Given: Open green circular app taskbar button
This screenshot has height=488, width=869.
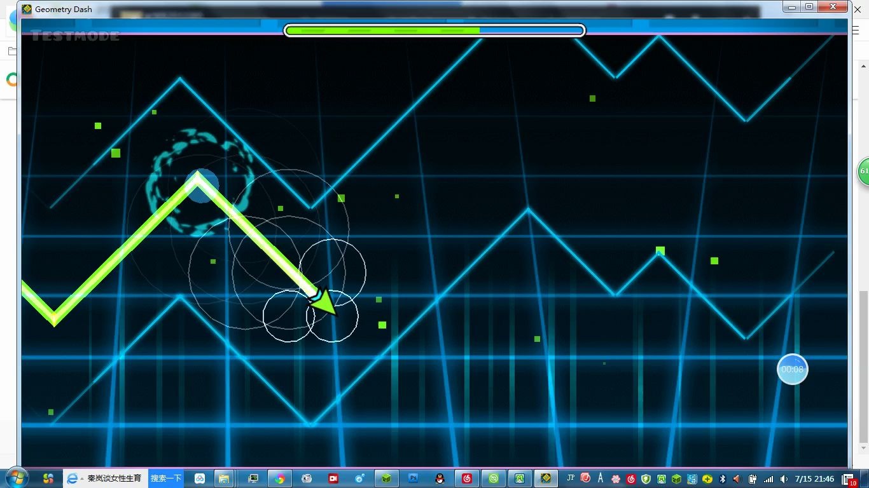Looking at the screenshot, I should (493, 478).
